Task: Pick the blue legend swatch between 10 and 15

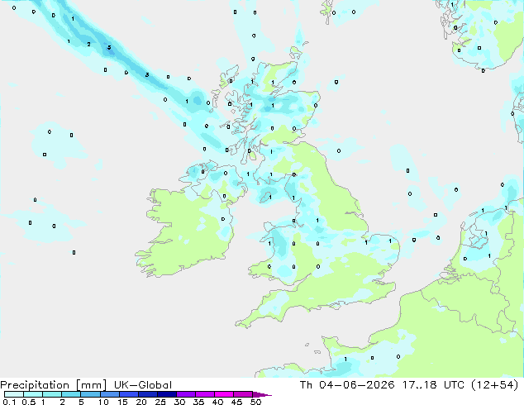Action: click(x=109, y=394)
